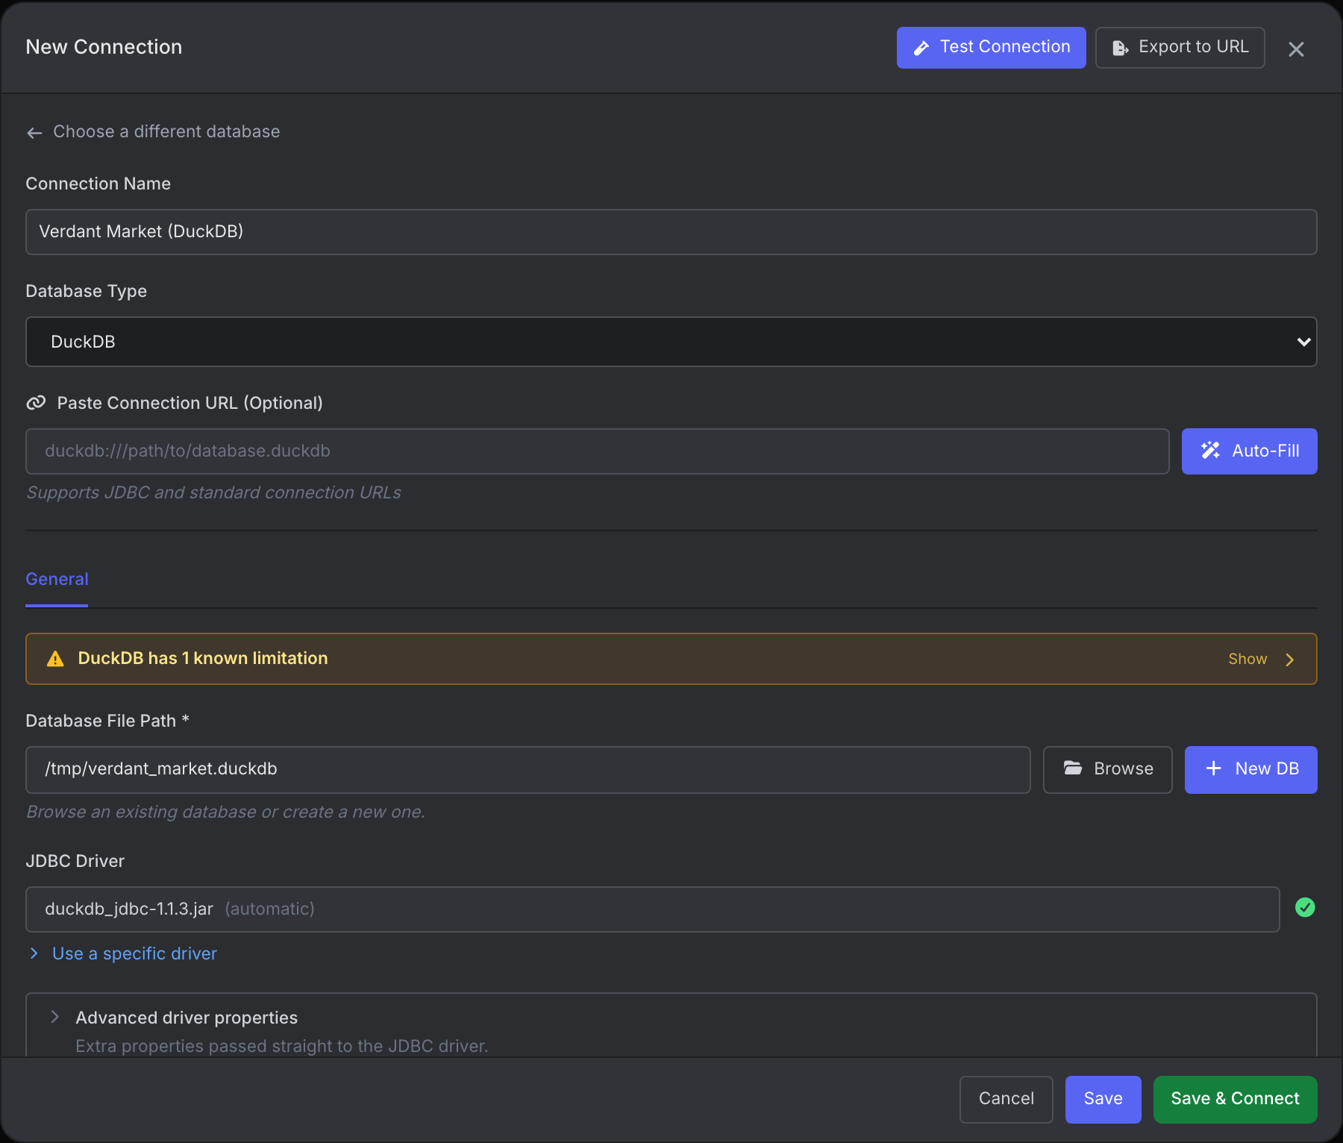1343x1143 pixels.
Task: Click the green driver verified checkmark
Action: pos(1305,908)
